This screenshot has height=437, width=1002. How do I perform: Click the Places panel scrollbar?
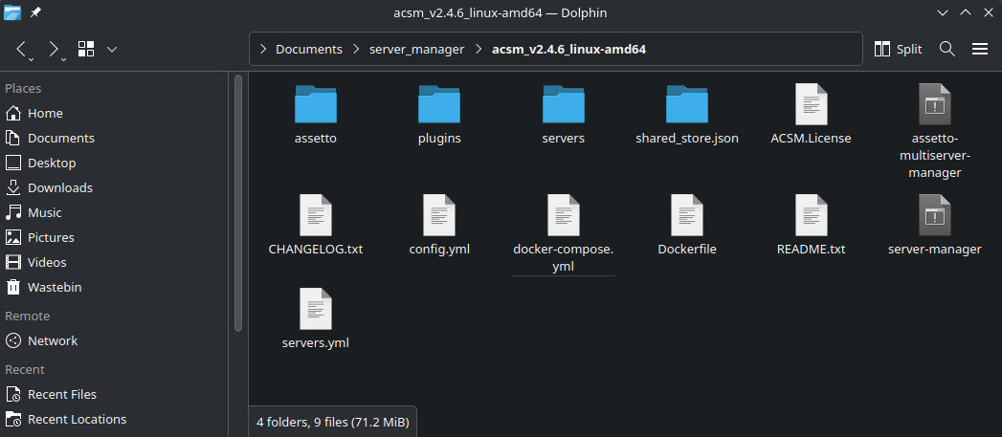[x=237, y=203]
